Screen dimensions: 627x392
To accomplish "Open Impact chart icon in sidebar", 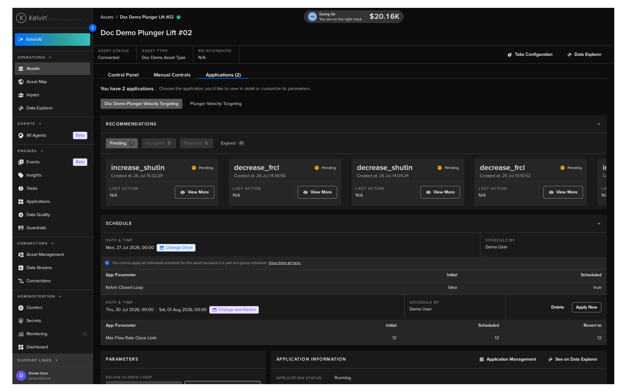I will click(x=21, y=95).
